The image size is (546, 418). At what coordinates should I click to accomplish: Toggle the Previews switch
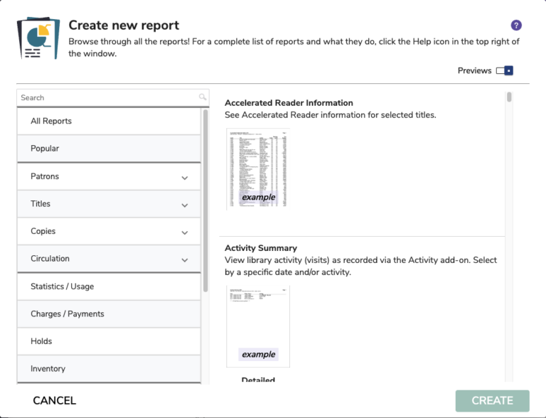(504, 70)
